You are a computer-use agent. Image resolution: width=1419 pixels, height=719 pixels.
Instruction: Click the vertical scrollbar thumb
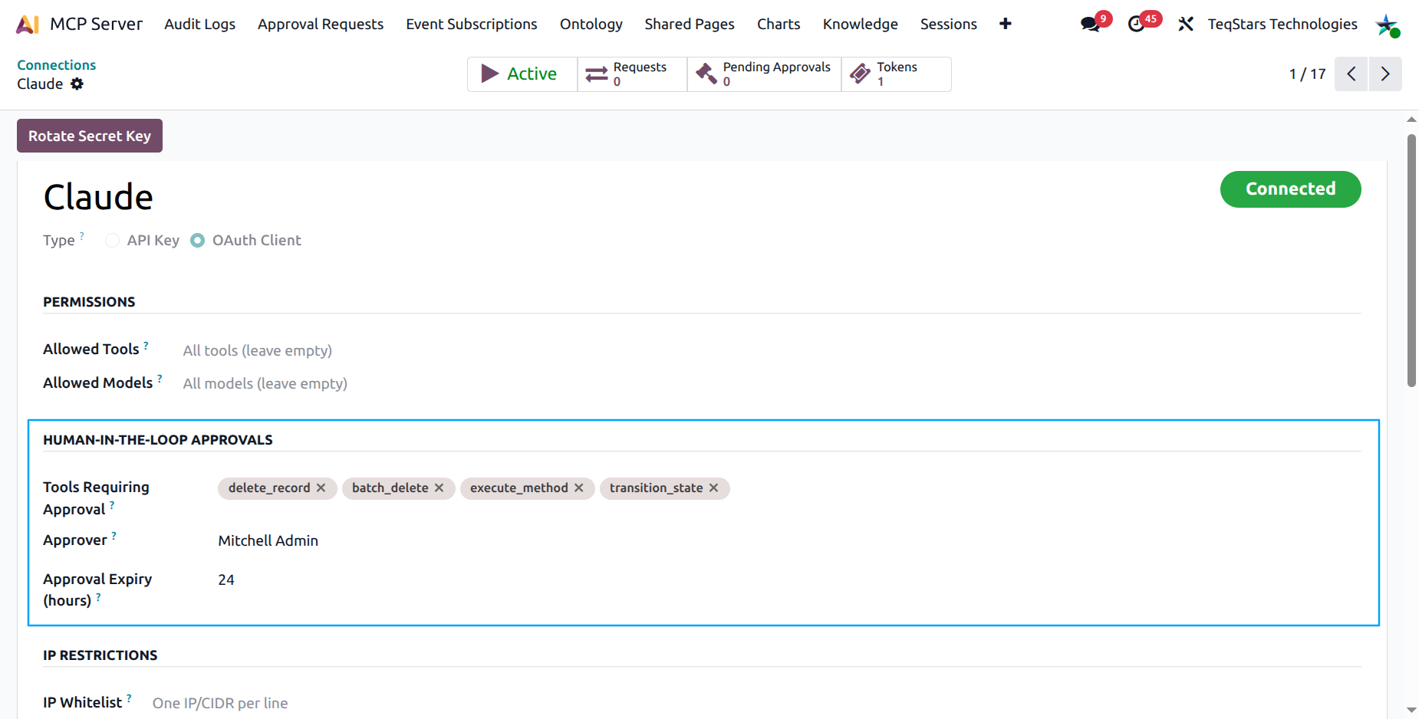[1411, 261]
